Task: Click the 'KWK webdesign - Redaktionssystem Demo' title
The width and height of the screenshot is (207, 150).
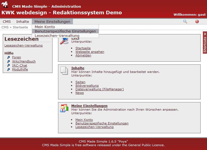Action: [62, 13]
